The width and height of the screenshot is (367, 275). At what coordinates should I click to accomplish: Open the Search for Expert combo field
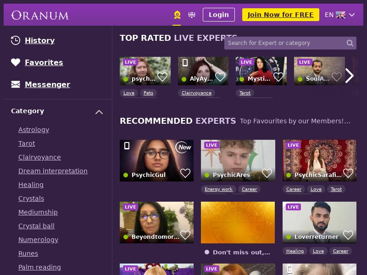tap(290, 43)
